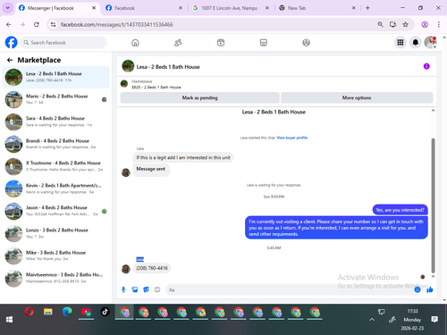
Task: Click the phone number message (208) 760-4416
Action: [x=152, y=268]
